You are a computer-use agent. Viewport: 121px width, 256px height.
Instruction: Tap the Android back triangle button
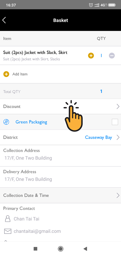85,249
